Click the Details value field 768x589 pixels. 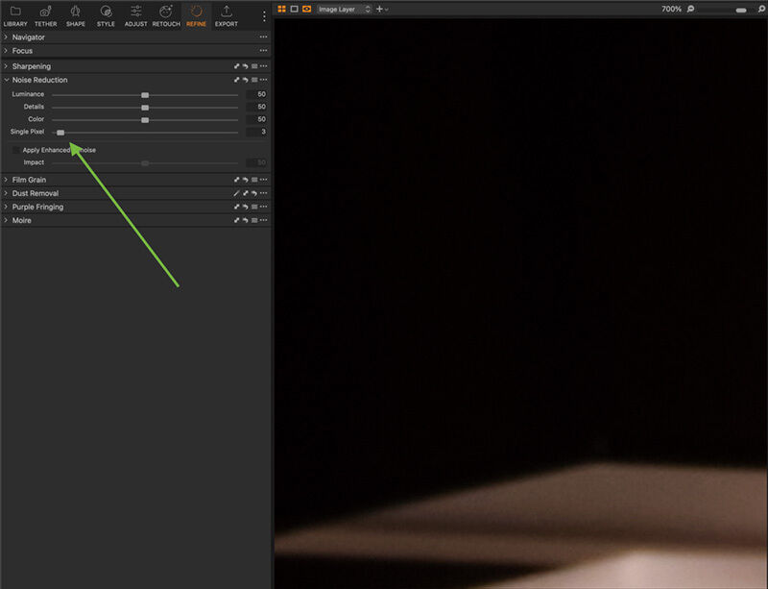coord(256,107)
